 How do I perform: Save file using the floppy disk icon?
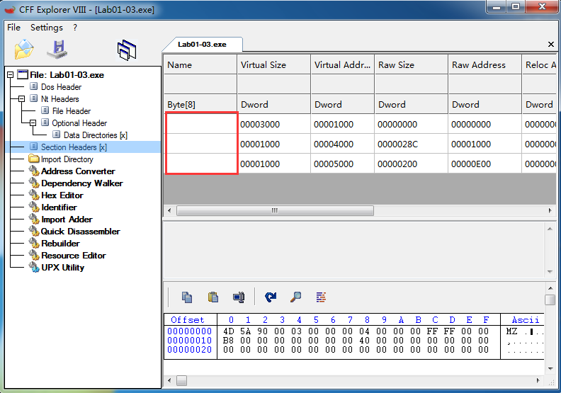pyautogui.click(x=57, y=50)
